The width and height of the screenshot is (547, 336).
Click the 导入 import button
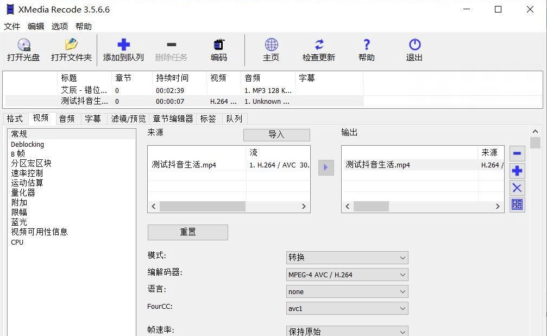(276, 134)
